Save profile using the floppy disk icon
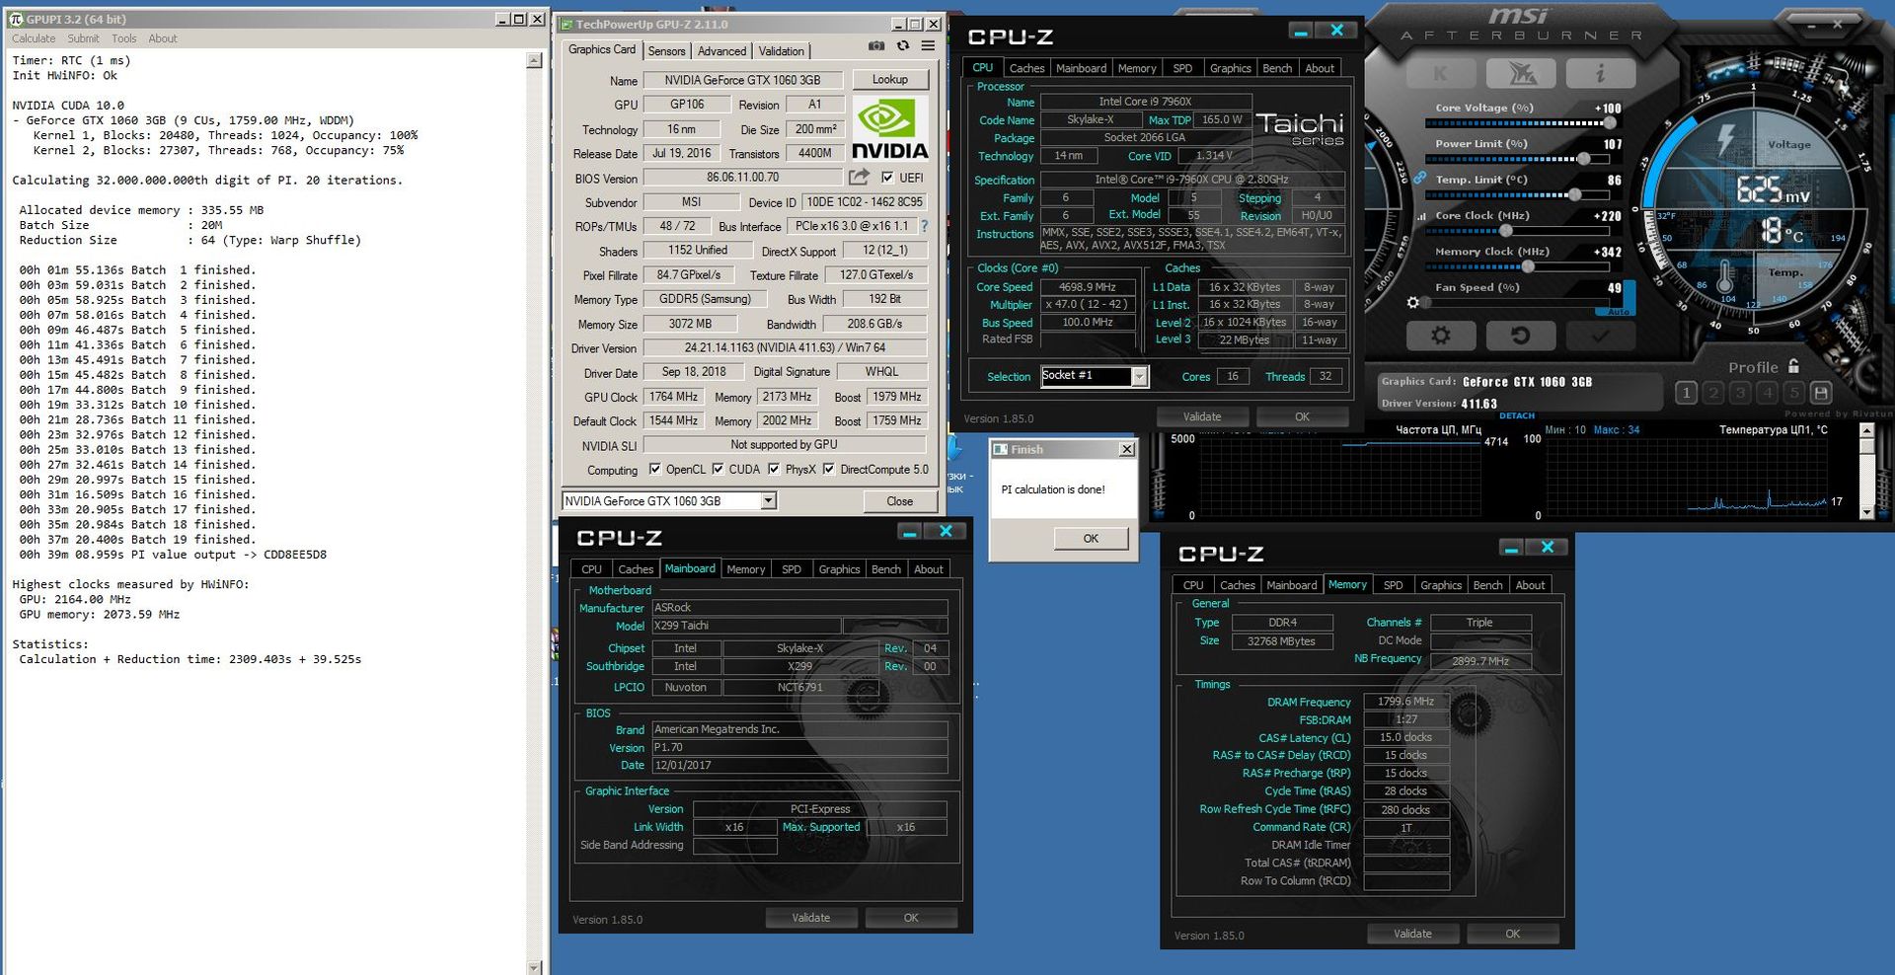1895x975 pixels. 1821,393
